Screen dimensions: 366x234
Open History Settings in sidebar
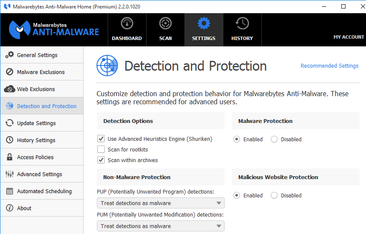coord(42,140)
